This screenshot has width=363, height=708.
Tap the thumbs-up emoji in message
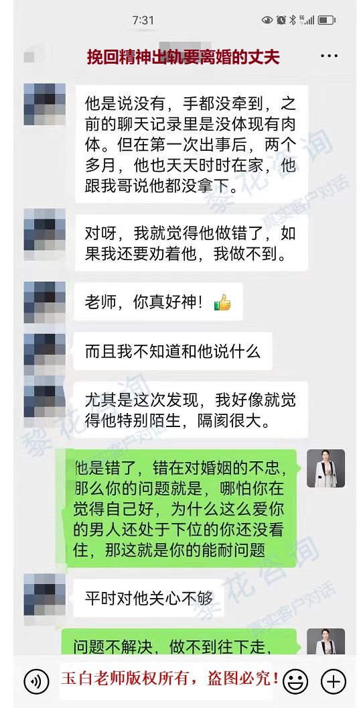pyautogui.click(x=222, y=302)
